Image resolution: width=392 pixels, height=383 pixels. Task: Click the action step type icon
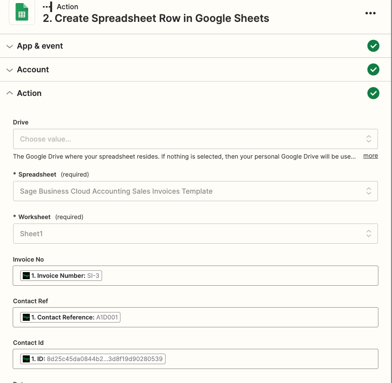[48, 7]
